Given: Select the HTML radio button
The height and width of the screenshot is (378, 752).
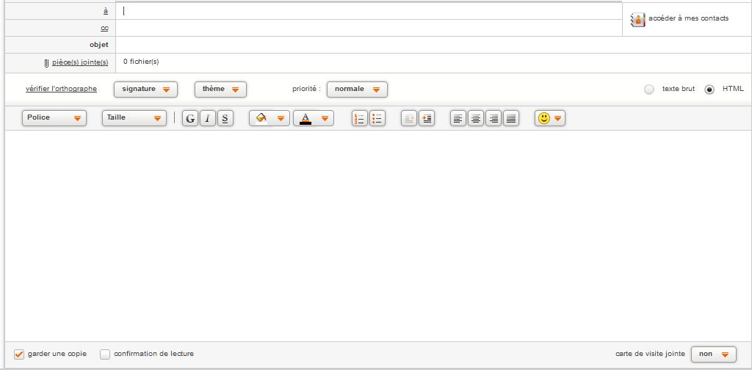Looking at the screenshot, I should click(709, 90).
